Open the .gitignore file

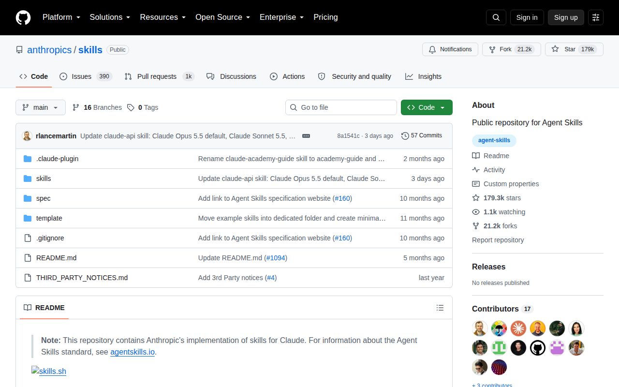50,238
